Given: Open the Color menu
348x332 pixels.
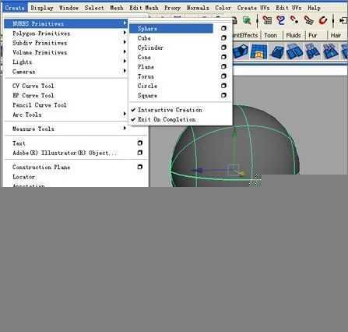Looking at the screenshot, I should tap(223, 8).
